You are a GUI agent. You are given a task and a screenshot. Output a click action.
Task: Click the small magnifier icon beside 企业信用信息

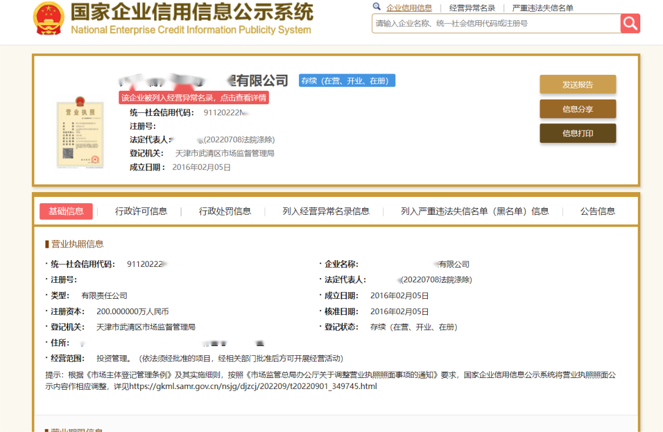377,7
